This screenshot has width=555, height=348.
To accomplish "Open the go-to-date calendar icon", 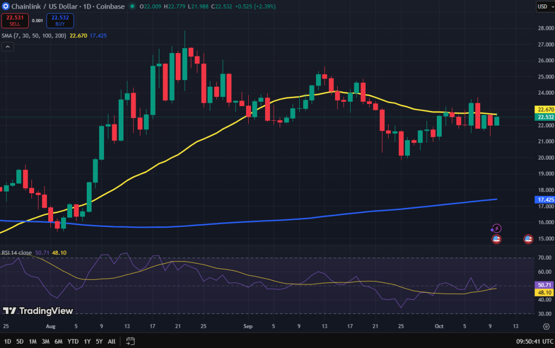I will click(130, 341).
